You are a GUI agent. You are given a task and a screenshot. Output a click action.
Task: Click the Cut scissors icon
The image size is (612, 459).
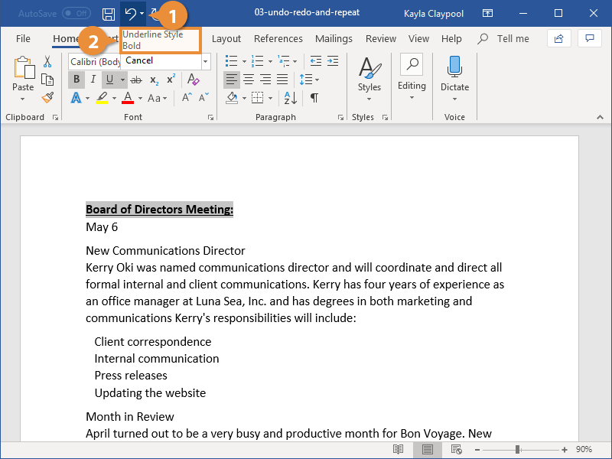(47, 62)
